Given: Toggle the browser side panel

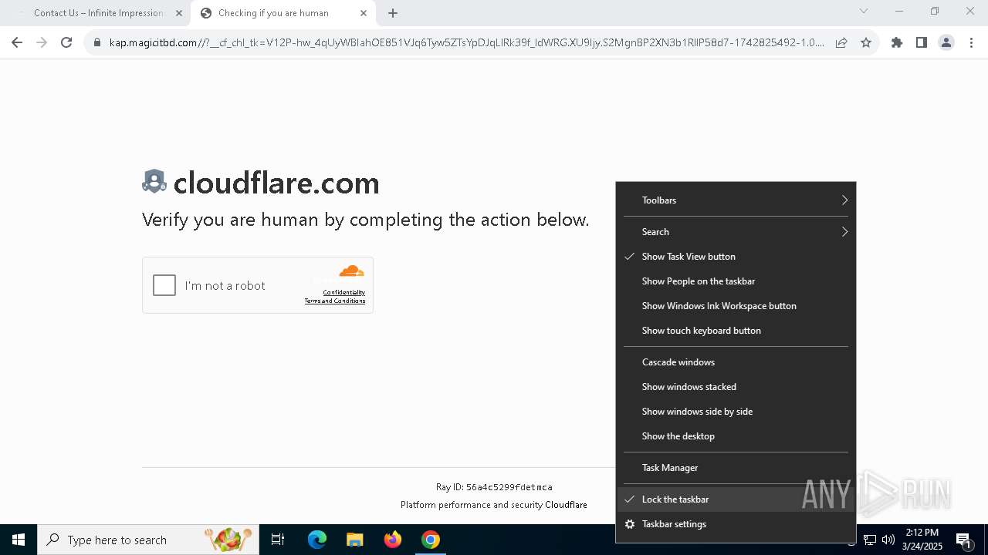Looking at the screenshot, I should 922,42.
